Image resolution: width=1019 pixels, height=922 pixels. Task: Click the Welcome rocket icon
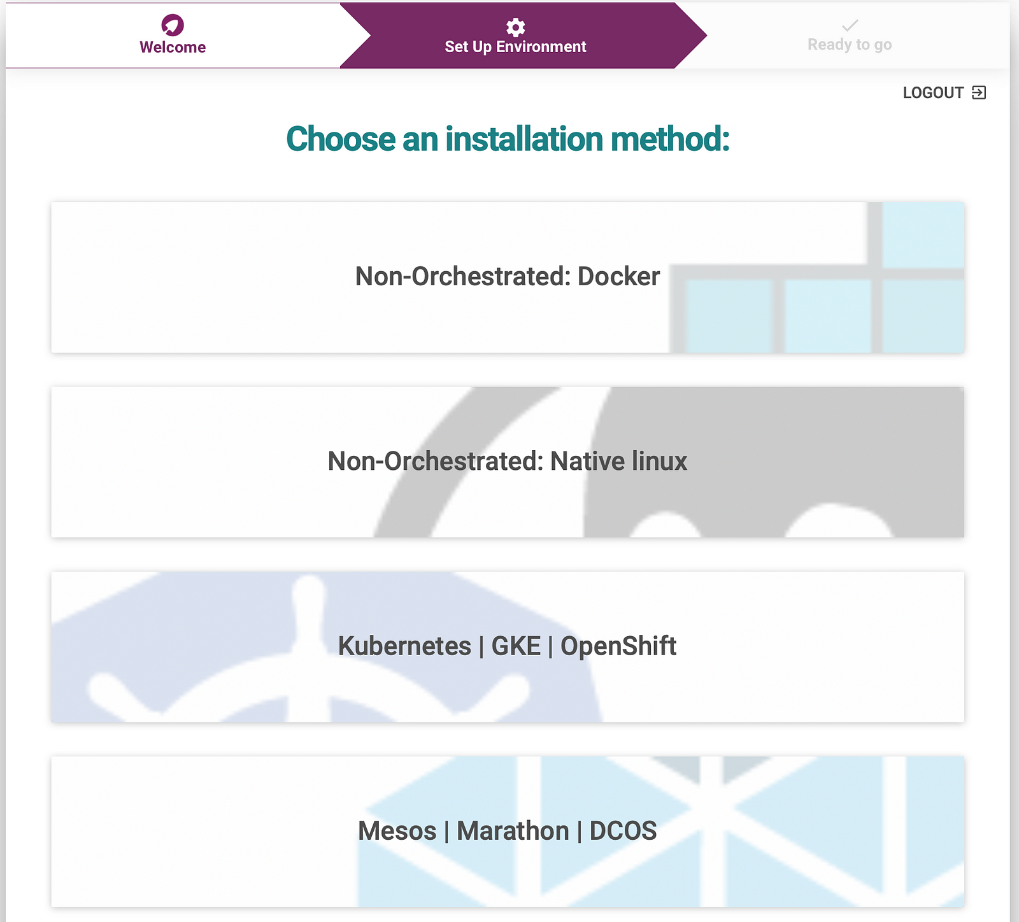click(x=173, y=25)
